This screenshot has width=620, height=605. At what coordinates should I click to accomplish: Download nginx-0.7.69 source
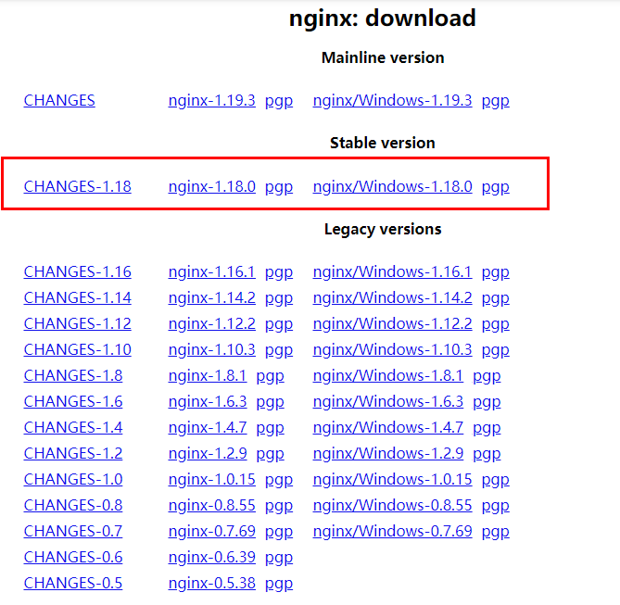pyautogui.click(x=212, y=532)
